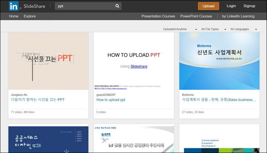Click the SlideShare brand name
Image resolution: width=267 pixels, height=153 pixels.
click(34, 6)
